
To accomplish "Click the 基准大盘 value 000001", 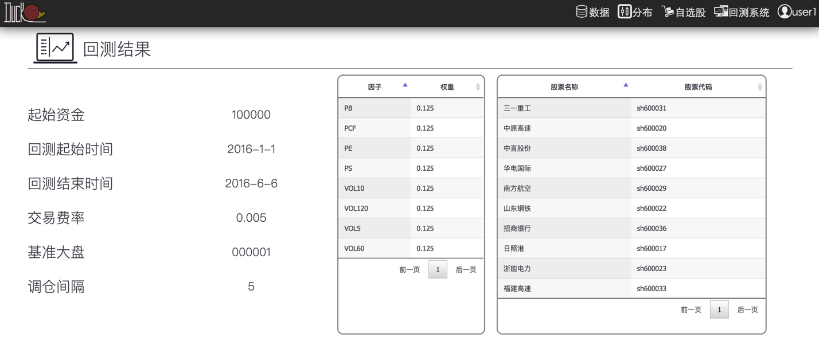I will point(251,252).
